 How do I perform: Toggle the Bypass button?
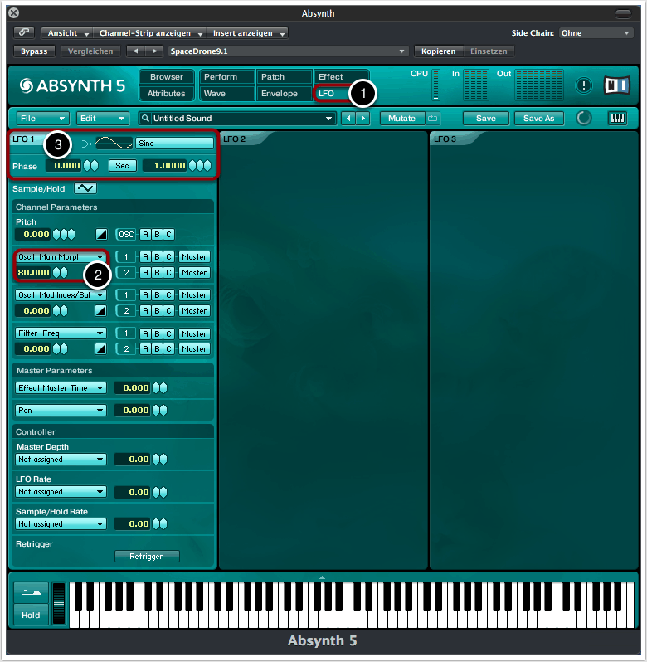35,51
